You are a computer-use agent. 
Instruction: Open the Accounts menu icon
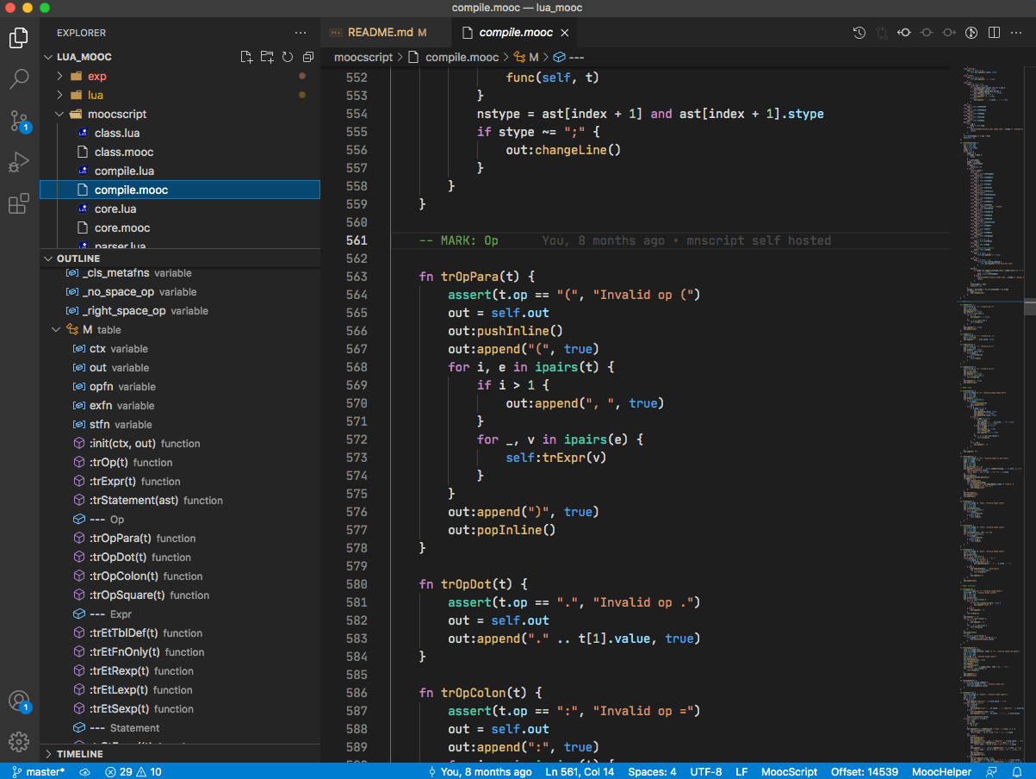[x=19, y=701]
